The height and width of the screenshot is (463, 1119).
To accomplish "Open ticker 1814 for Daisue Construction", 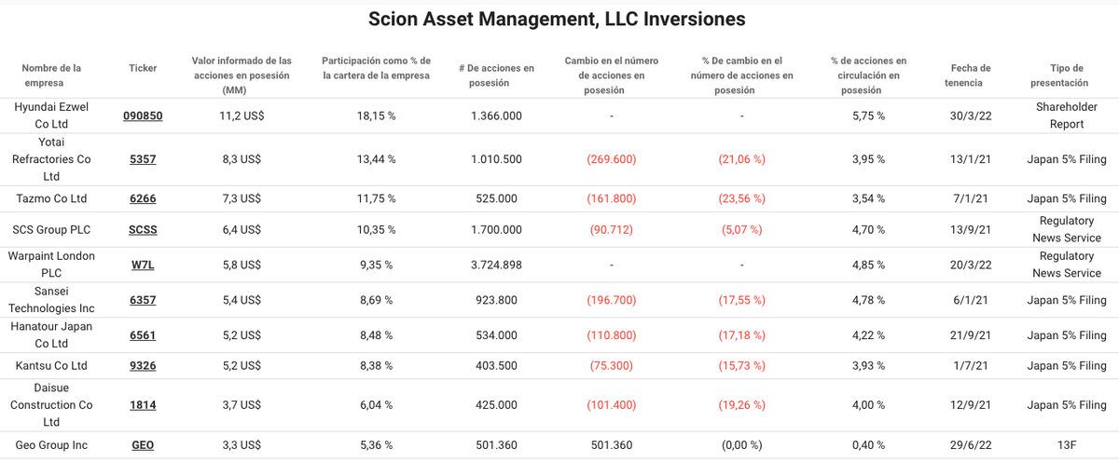I will 143,405.
